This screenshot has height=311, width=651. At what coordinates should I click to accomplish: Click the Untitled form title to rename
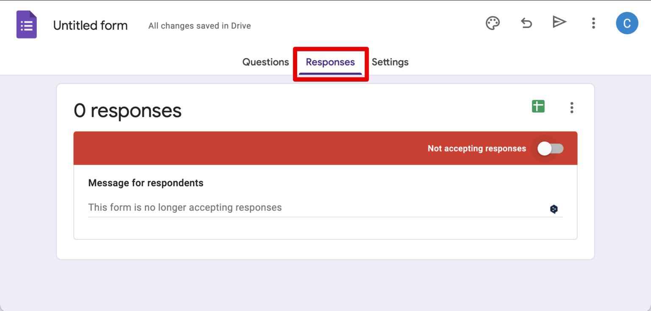tap(90, 25)
